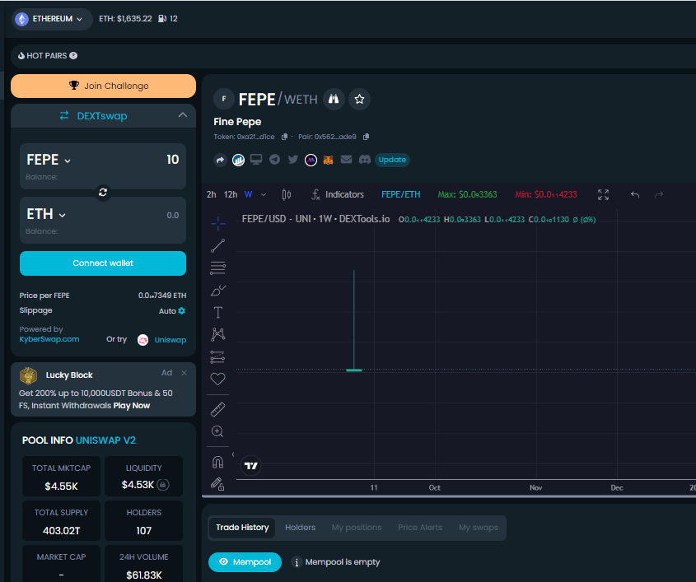The image size is (696, 582).
Task: Copy the token address 0xa2f...d1ce
Action: [284, 137]
